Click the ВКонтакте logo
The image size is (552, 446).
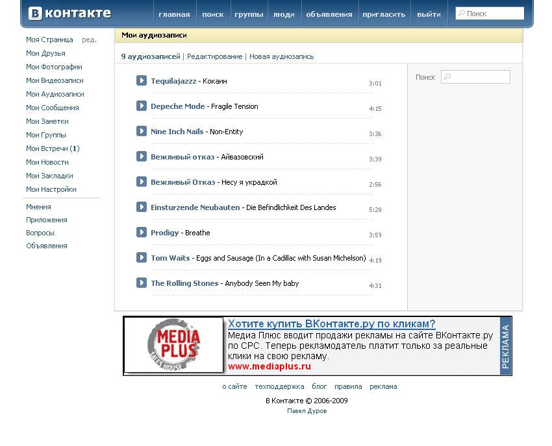(x=69, y=14)
